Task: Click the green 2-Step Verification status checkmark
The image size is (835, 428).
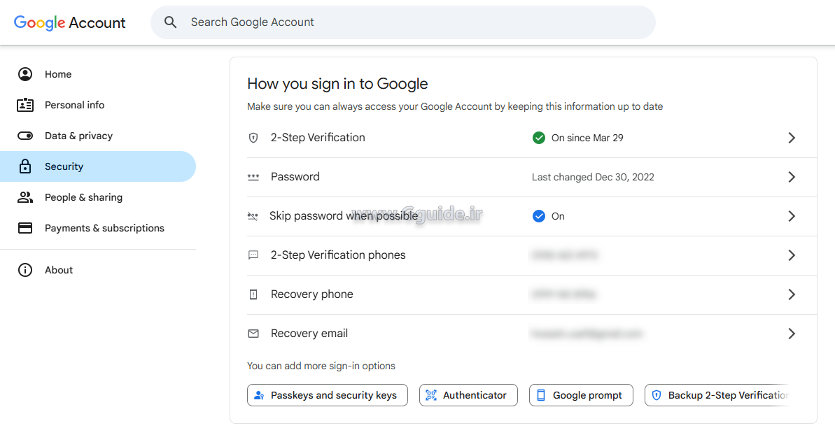Action: pos(539,138)
